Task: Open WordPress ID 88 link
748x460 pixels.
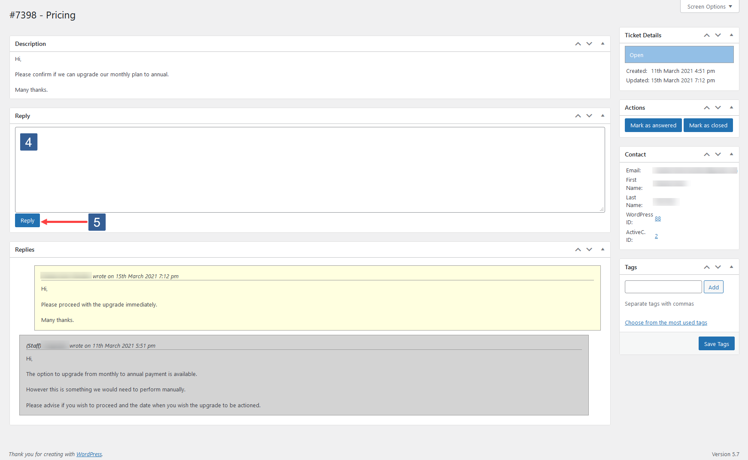Action: pos(657,218)
